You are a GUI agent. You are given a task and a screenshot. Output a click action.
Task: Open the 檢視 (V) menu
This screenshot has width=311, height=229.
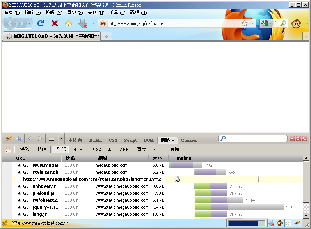[53, 12]
